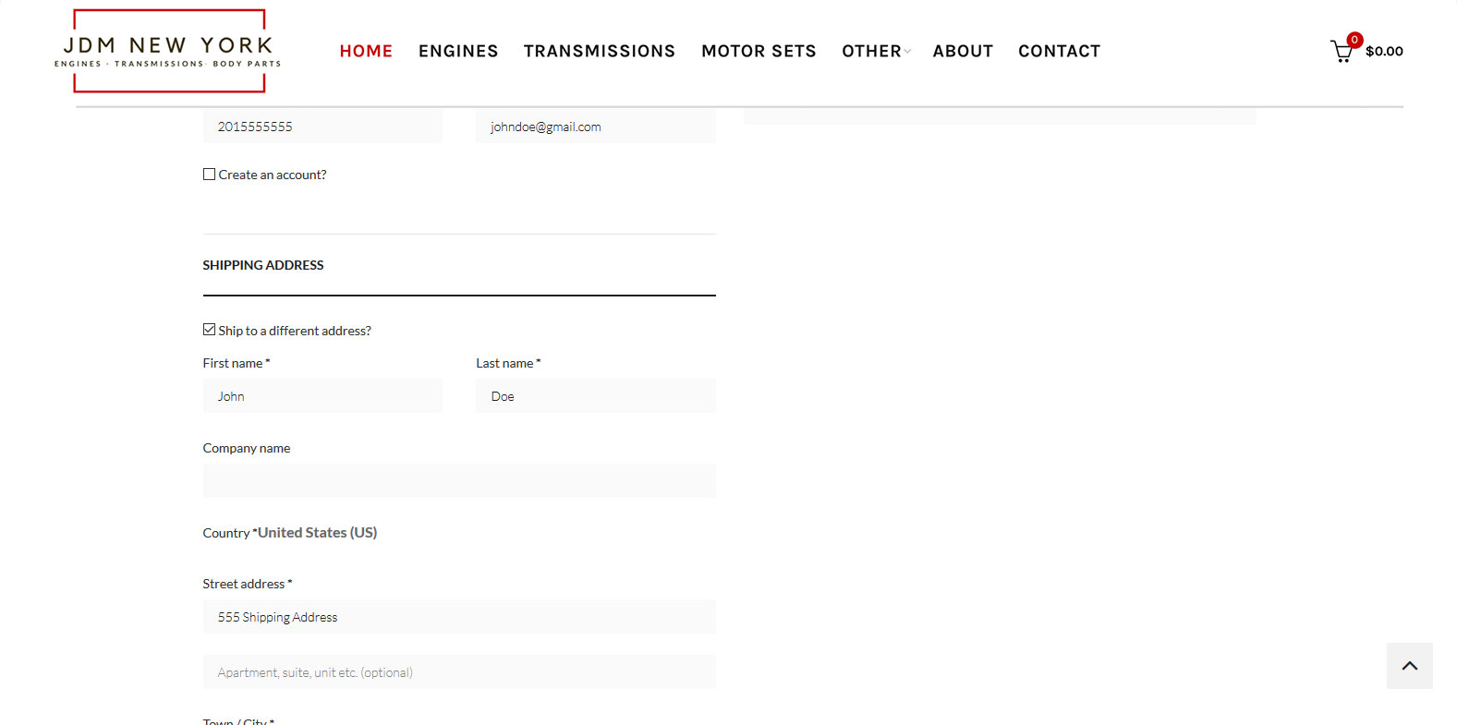1457x725 pixels.
Task: Click the JDM New York logo
Action: tap(168, 51)
